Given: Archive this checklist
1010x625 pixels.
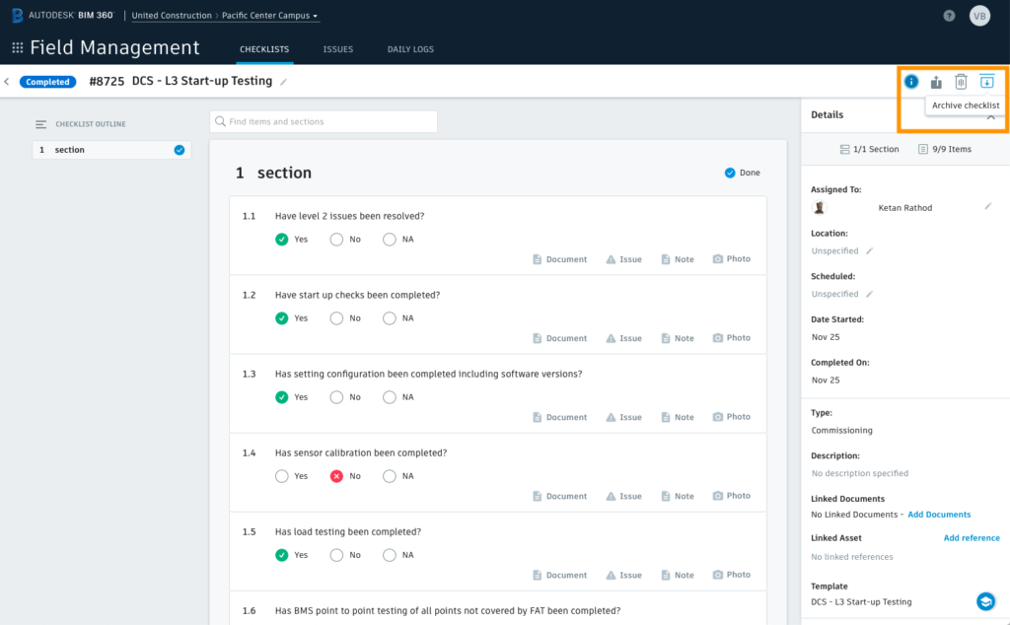Looking at the screenshot, I should pyautogui.click(x=986, y=82).
